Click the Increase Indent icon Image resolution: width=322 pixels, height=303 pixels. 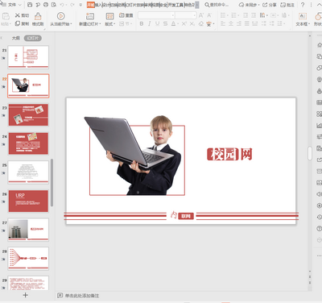pyautogui.click(x=254, y=15)
